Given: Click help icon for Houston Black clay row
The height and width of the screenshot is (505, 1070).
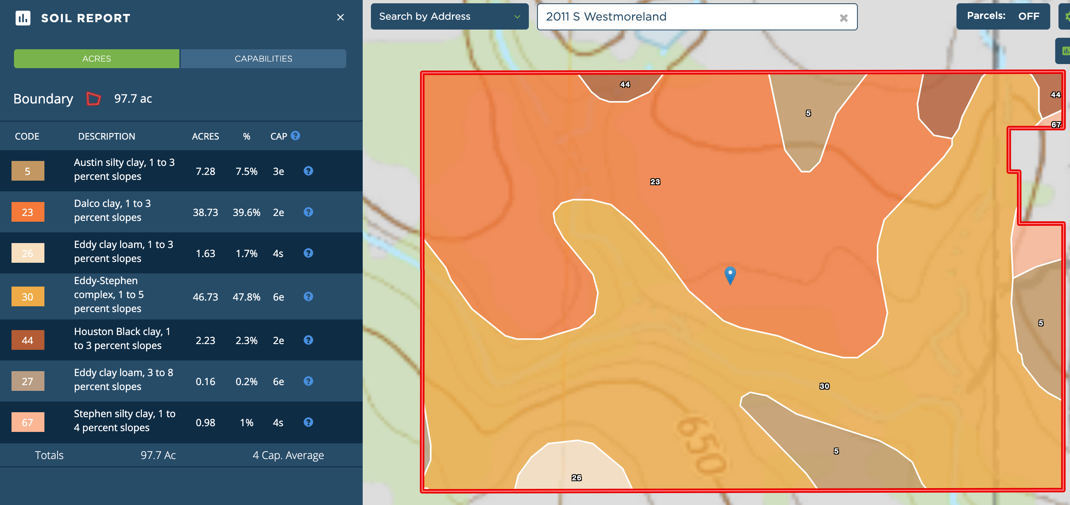Looking at the screenshot, I should (x=308, y=340).
